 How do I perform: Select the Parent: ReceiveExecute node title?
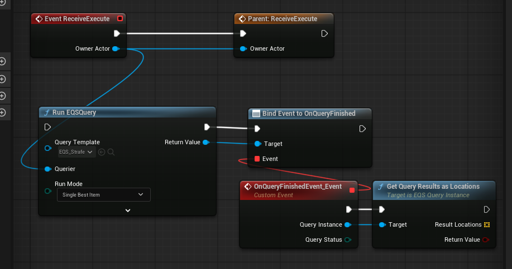[x=283, y=19]
